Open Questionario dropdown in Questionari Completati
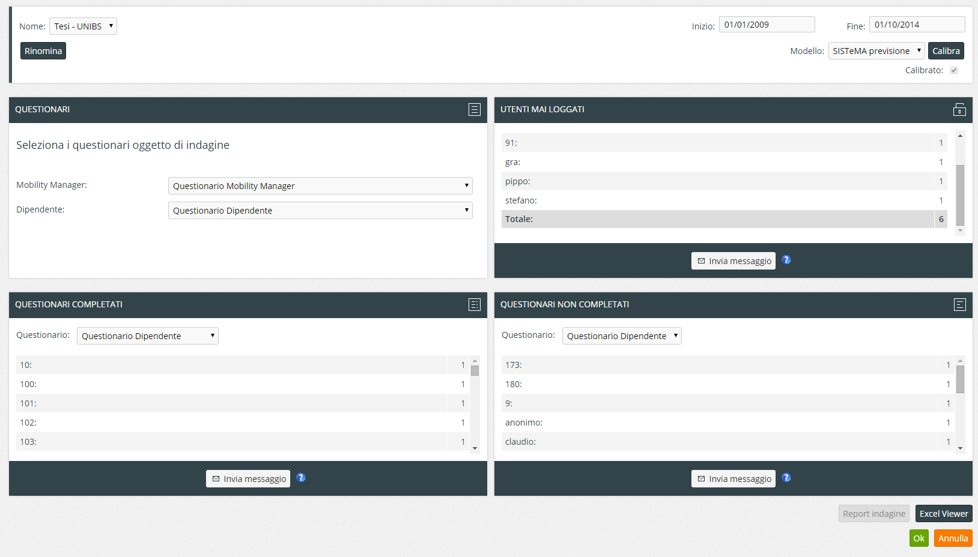The height and width of the screenshot is (557, 978). coord(148,336)
